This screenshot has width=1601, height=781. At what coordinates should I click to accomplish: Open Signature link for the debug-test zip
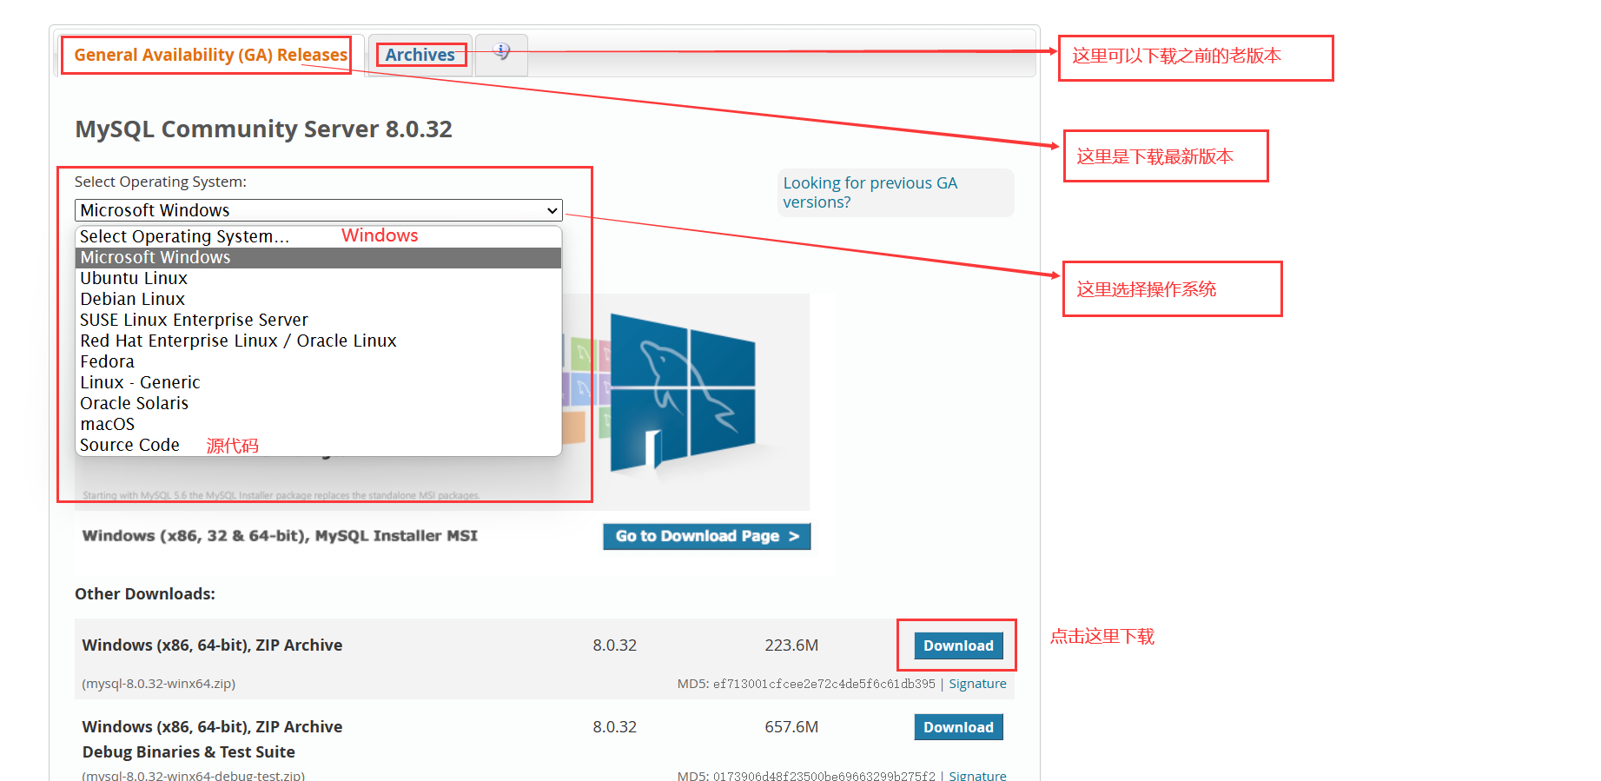(977, 775)
